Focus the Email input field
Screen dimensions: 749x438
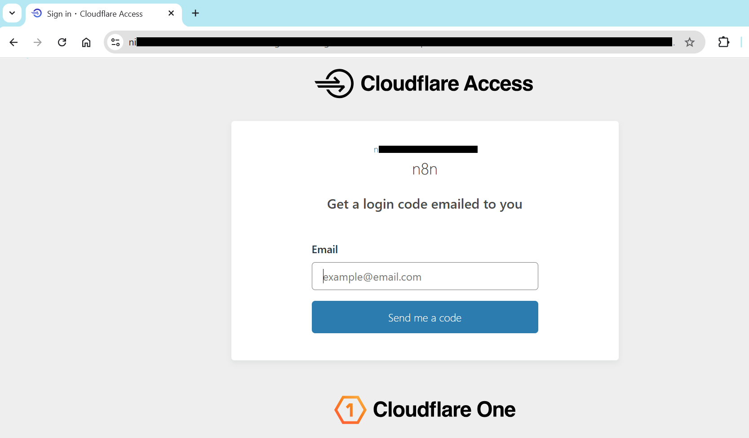click(x=425, y=276)
